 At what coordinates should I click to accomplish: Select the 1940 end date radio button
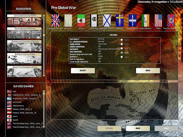[122, 40]
